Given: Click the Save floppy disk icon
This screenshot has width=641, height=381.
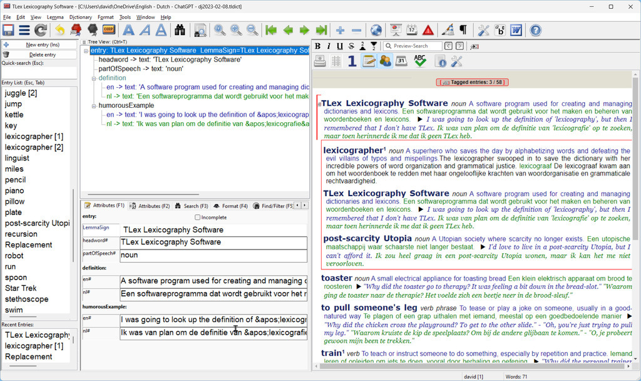Looking at the screenshot, I should (x=8, y=30).
